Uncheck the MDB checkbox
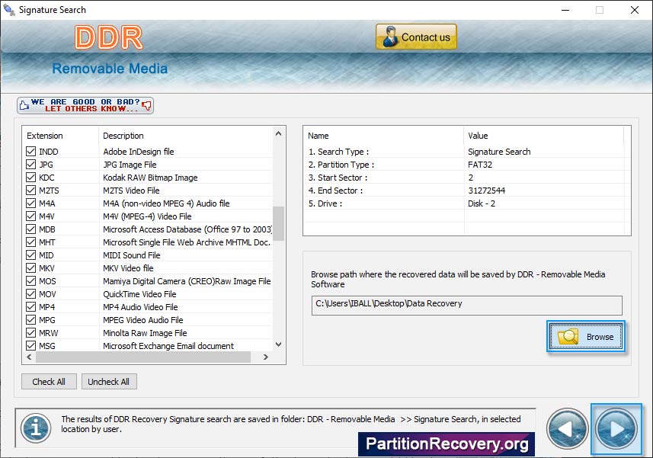 pos(30,229)
